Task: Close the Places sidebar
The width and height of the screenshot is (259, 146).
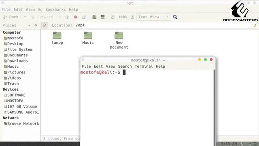Action: [x=36, y=25]
